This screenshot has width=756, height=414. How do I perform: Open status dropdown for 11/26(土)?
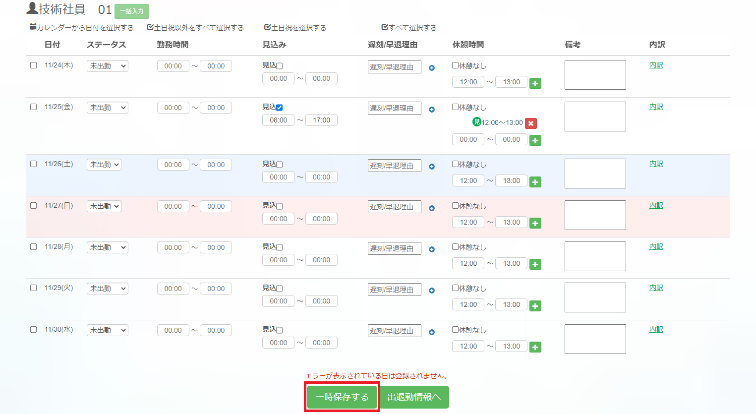(104, 165)
